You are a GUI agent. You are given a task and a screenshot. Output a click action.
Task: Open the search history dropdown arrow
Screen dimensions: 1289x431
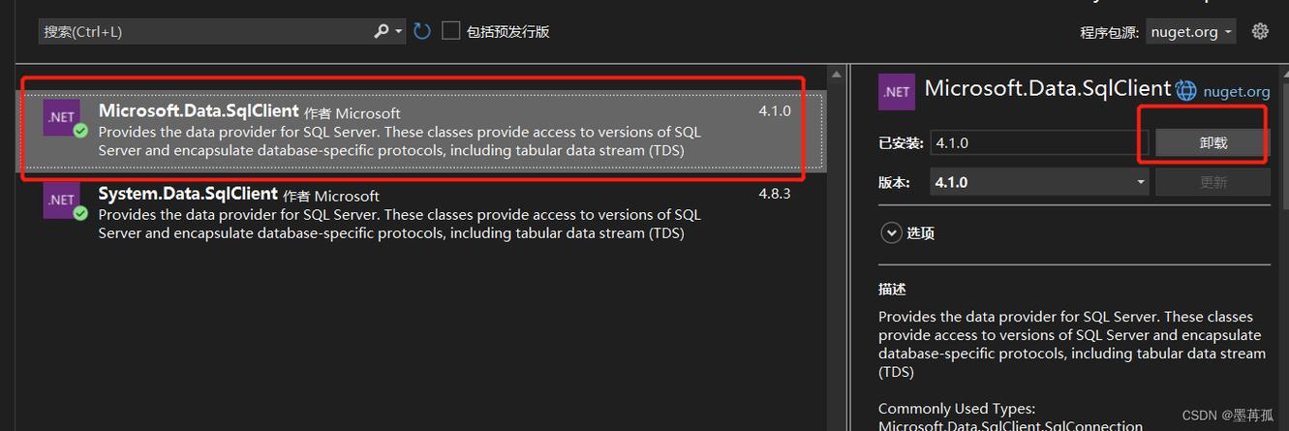(399, 31)
